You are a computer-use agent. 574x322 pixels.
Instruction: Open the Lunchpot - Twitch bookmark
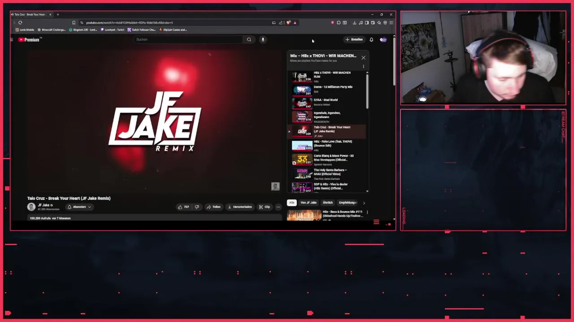tap(112, 30)
